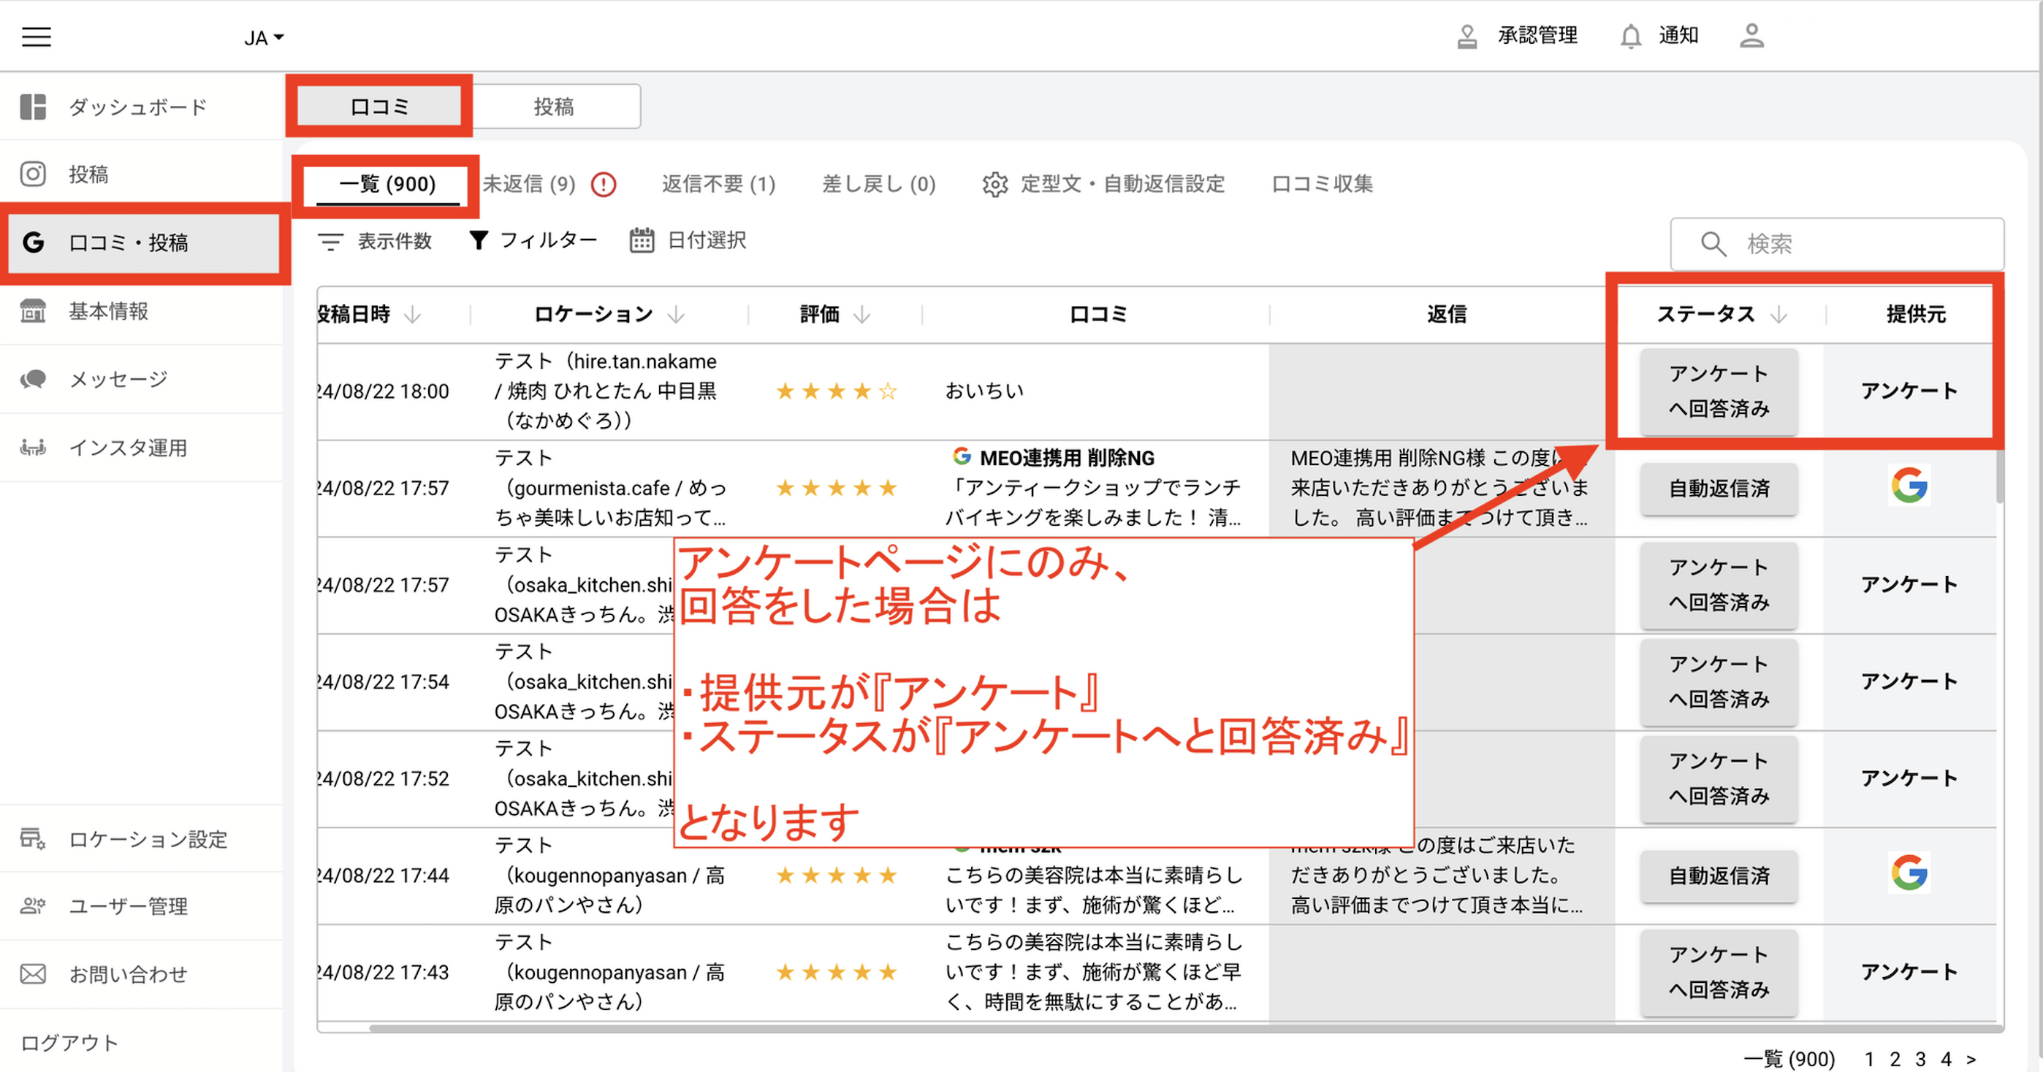Open the フィルター funnel tool
The image size is (2043, 1072).
[x=533, y=240]
